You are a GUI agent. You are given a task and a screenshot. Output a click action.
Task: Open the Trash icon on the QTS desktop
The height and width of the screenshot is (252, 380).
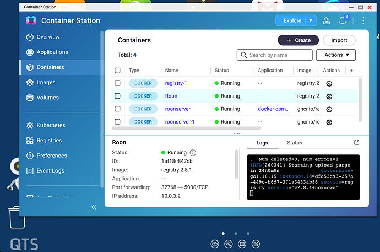pos(17,217)
